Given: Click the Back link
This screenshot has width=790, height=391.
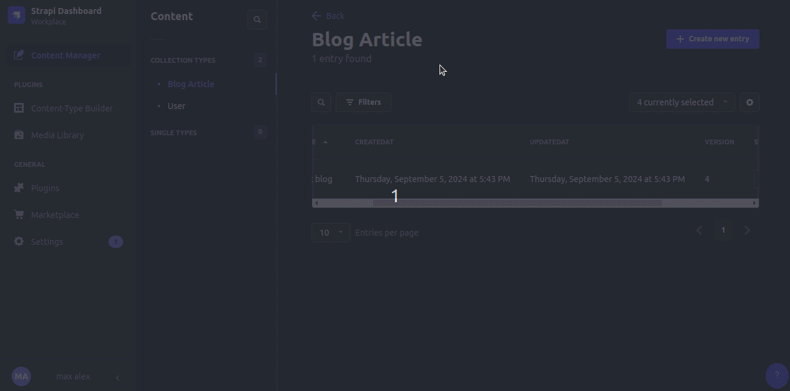Looking at the screenshot, I should (x=328, y=16).
